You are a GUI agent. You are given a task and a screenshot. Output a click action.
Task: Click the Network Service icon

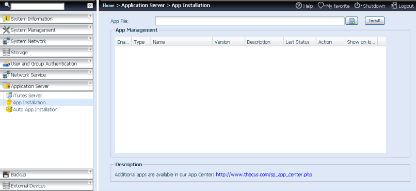click(6, 75)
